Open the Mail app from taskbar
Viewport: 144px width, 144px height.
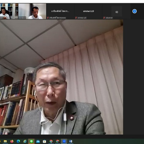click(38, 141)
